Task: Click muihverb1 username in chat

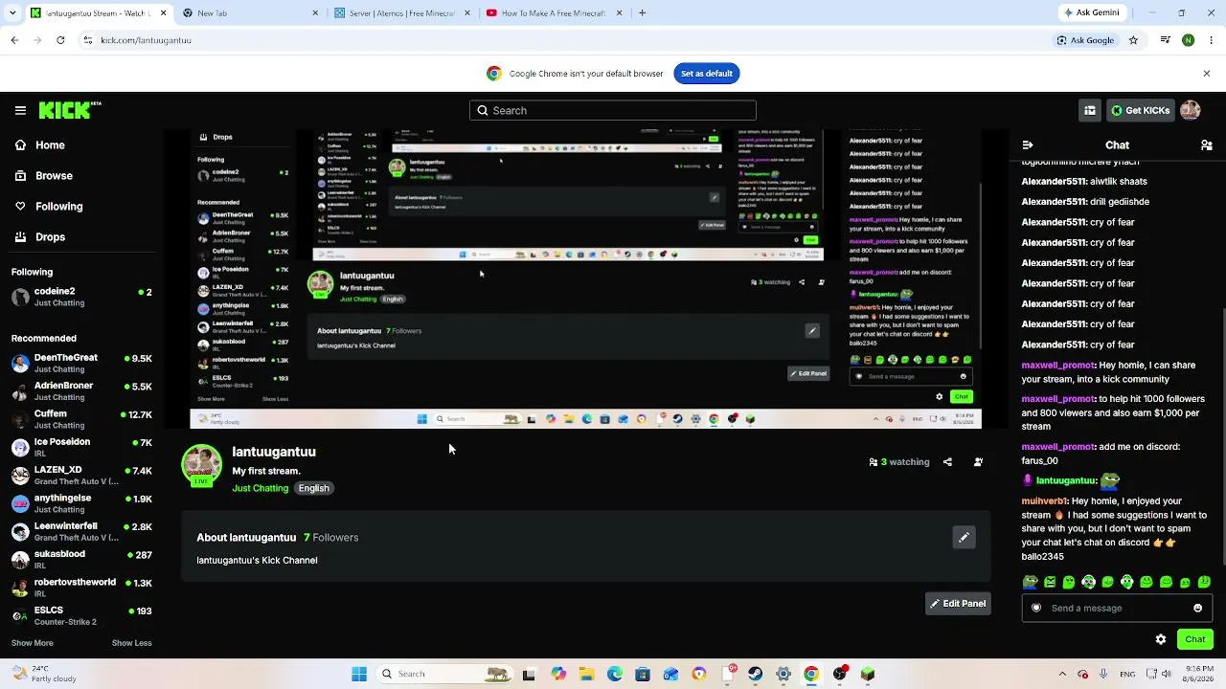Action: (1044, 501)
